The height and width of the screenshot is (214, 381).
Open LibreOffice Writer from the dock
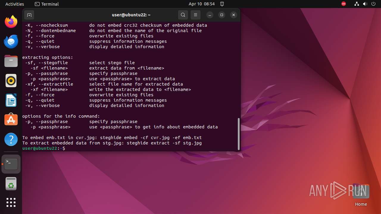11,100
